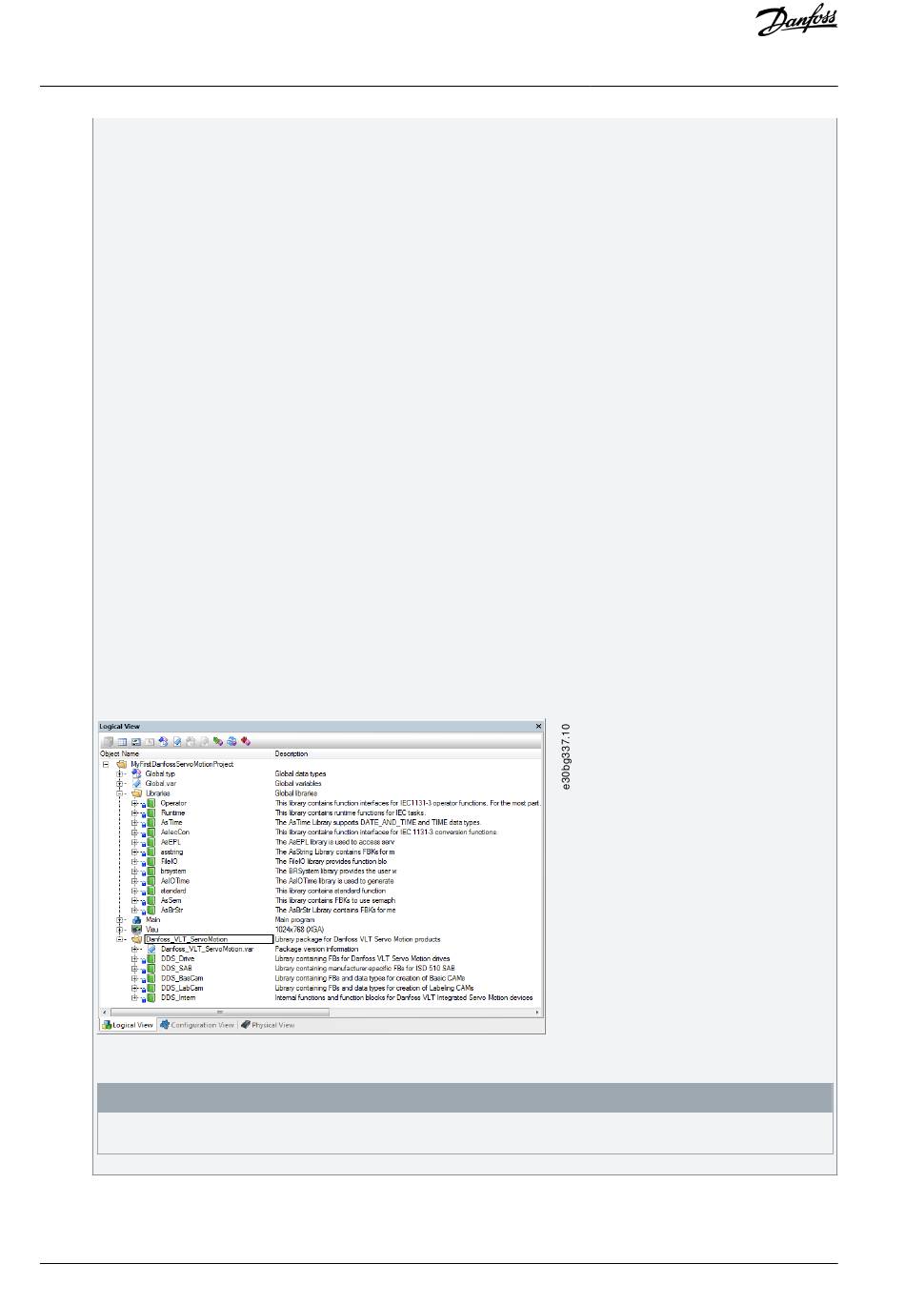Click the Global.var variables file icon
The width and height of the screenshot is (905, 1304).
click(x=136, y=783)
